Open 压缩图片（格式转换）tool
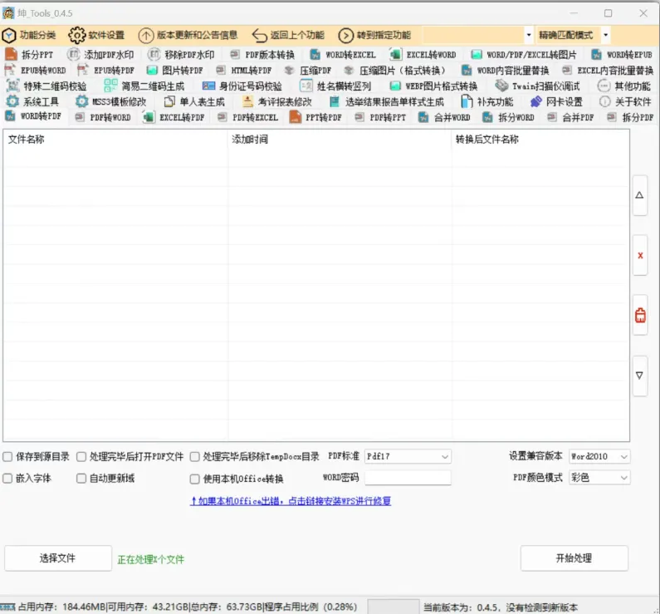Image resolution: width=660 pixels, height=614 pixels. 394,70
